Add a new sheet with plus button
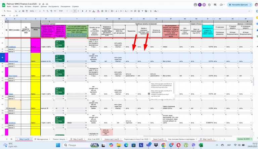The width and height of the screenshot is (258, 149). (x=7, y=139)
